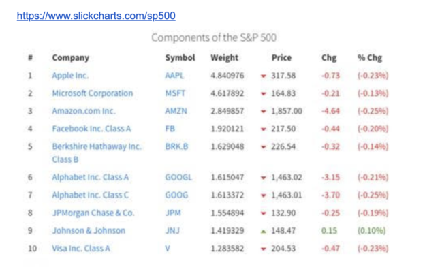Click the Apple Inc. company link
Image resolution: width=425 pixels, height=267 pixels.
[70, 76]
